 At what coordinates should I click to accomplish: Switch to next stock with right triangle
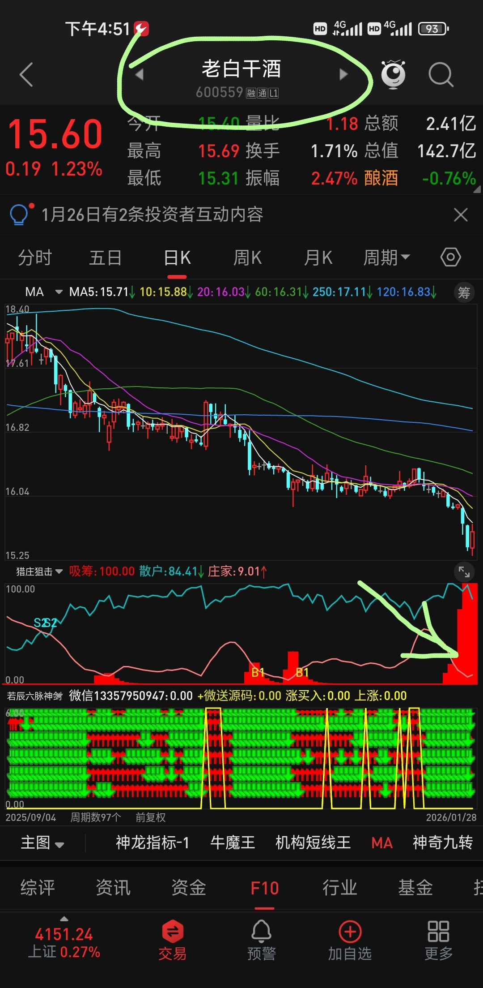(343, 74)
